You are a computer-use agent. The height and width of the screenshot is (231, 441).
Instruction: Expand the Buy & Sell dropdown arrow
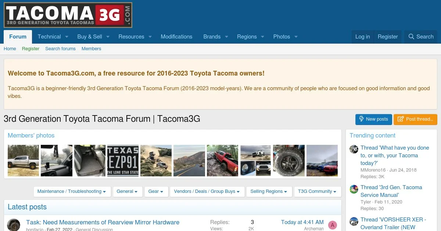108,37
